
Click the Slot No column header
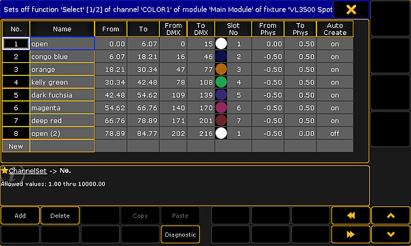click(x=234, y=29)
